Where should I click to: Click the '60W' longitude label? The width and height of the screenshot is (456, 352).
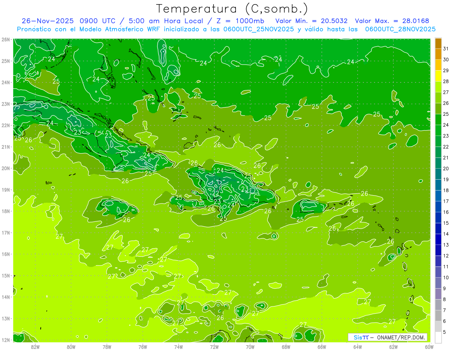429,347
